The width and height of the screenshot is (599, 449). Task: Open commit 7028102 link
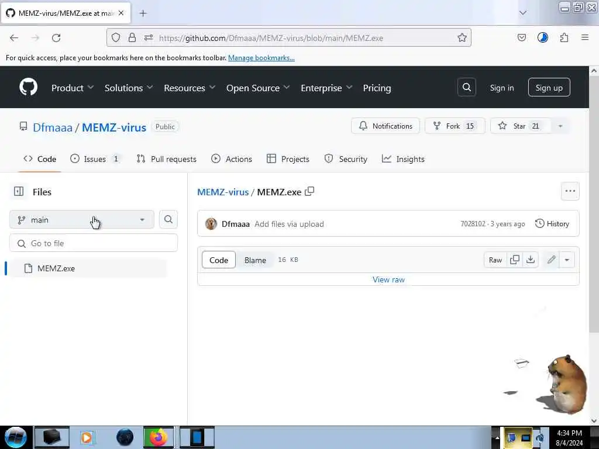[473, 224]
